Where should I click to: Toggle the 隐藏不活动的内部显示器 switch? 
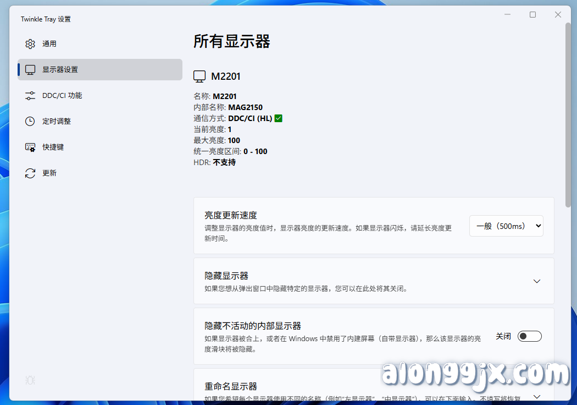pyautogui.click(x=530, y=336)
